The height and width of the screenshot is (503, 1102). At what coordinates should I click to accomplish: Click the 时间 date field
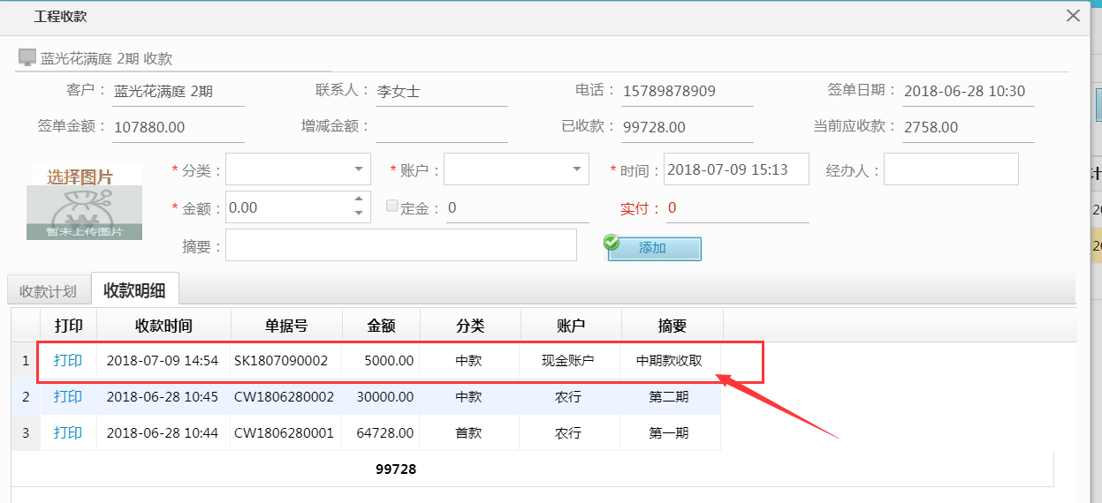tap(735, 169)
